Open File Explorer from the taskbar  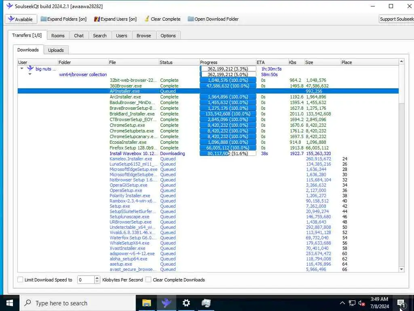pyautogui.click(x=146, y=303)
